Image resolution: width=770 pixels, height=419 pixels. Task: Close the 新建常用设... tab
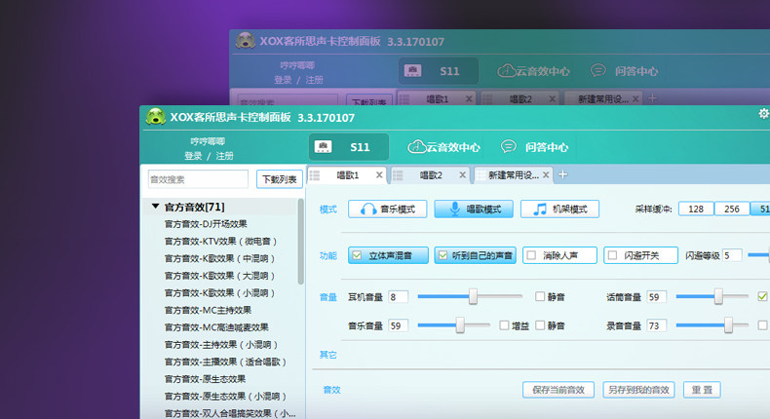click(546, 174)
